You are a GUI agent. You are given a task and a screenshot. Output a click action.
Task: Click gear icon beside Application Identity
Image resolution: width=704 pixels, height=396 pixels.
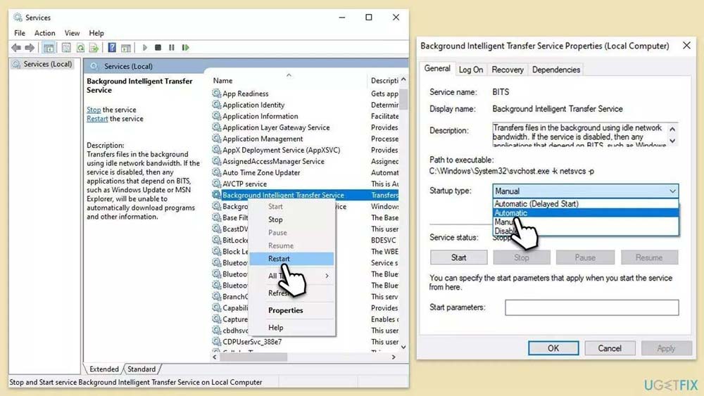tap(216, 105)
